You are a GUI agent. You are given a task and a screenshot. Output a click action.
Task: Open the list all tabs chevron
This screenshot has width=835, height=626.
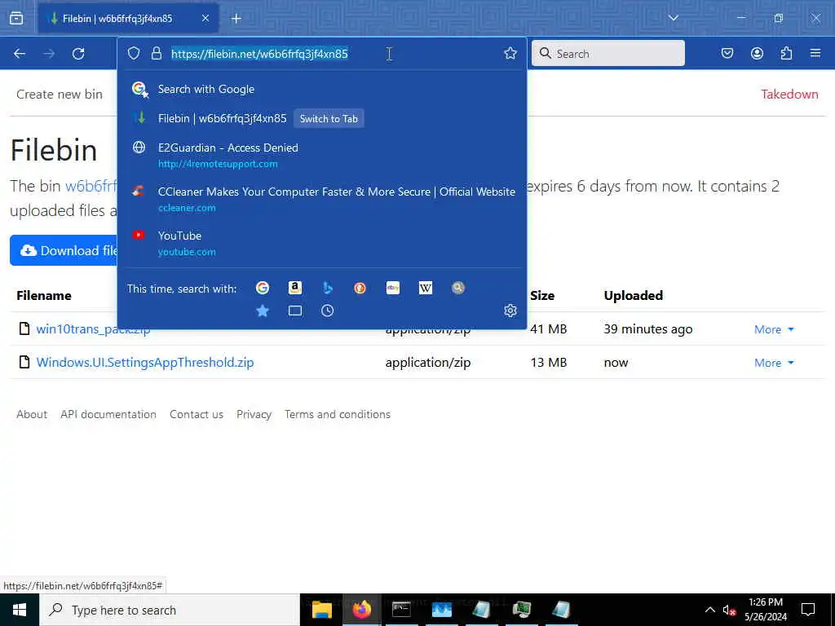pyautogui.click(x=673, y=18)
